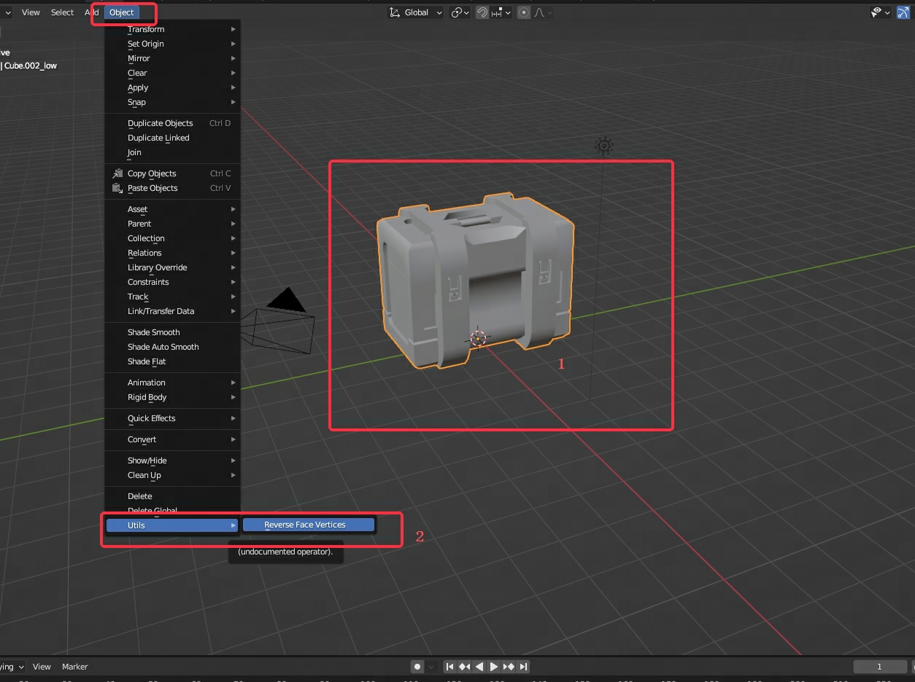
Task: Open the Select menu in the header
Action: [x=62, y=12]
